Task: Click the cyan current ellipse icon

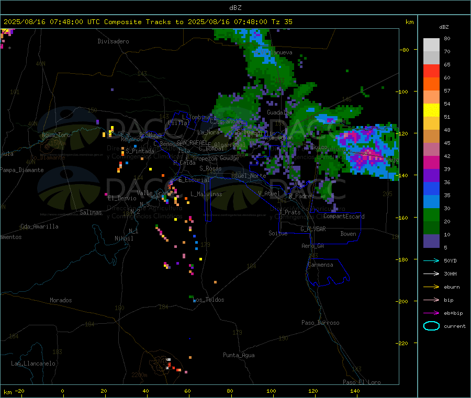Action: [x=431, y=326]
